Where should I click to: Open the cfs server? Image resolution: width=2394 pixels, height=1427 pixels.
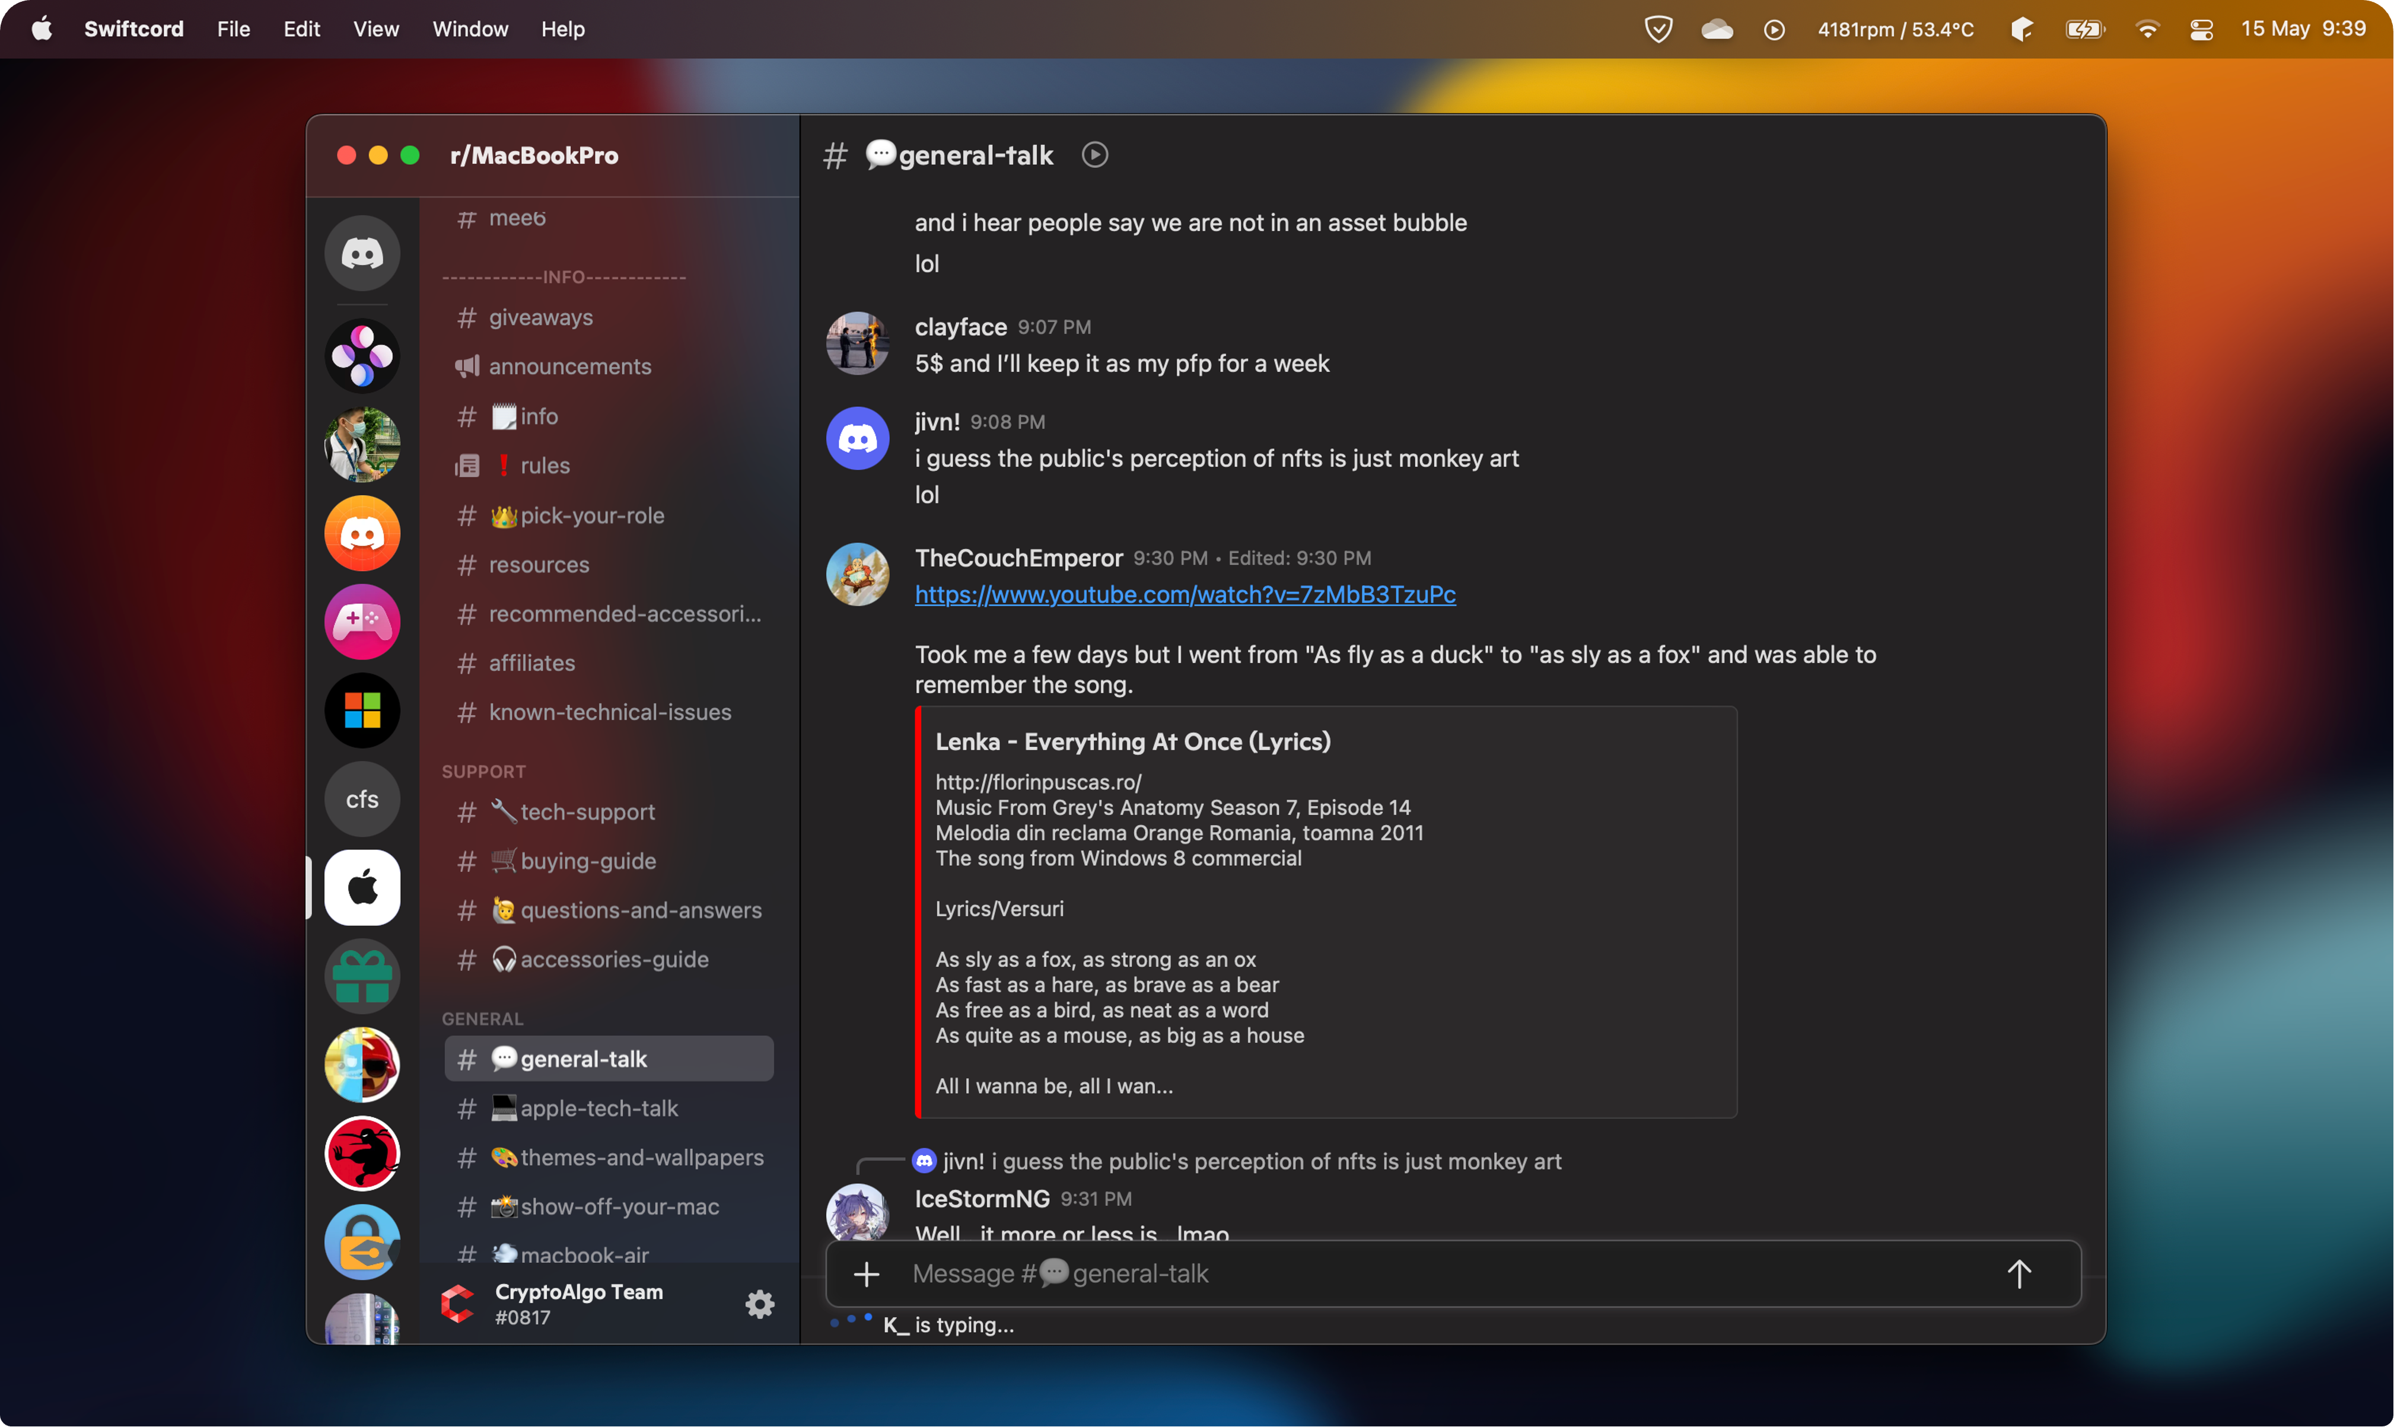(361, 799)
